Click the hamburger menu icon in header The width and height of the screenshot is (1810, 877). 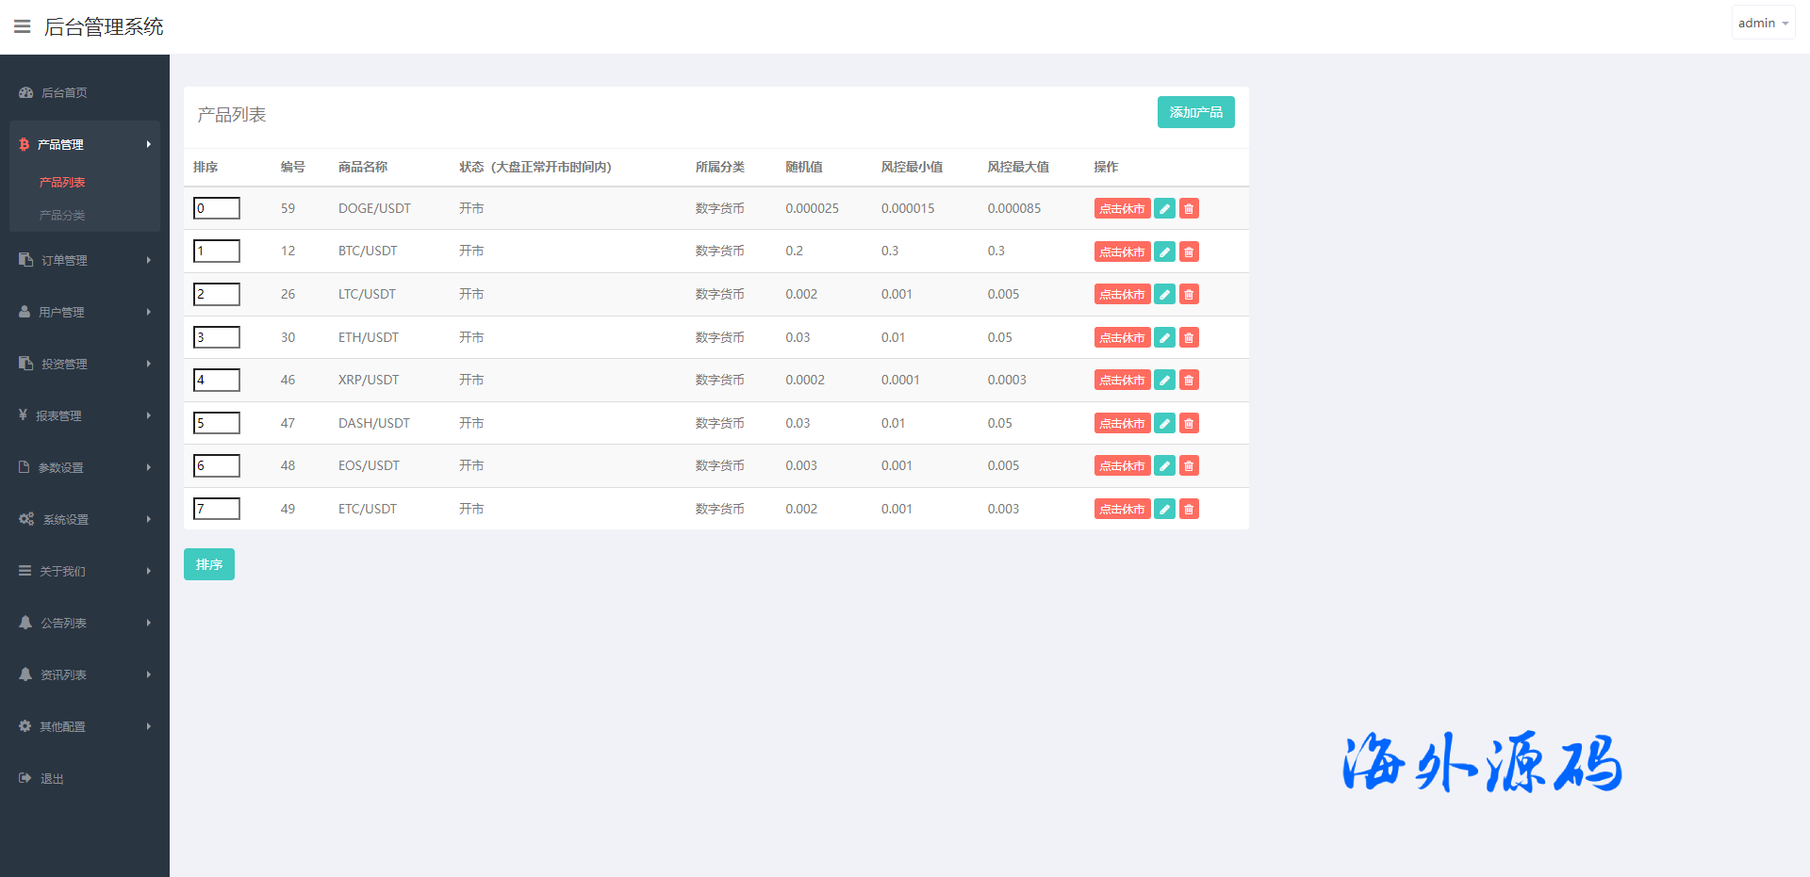click(x=22, y=26)
